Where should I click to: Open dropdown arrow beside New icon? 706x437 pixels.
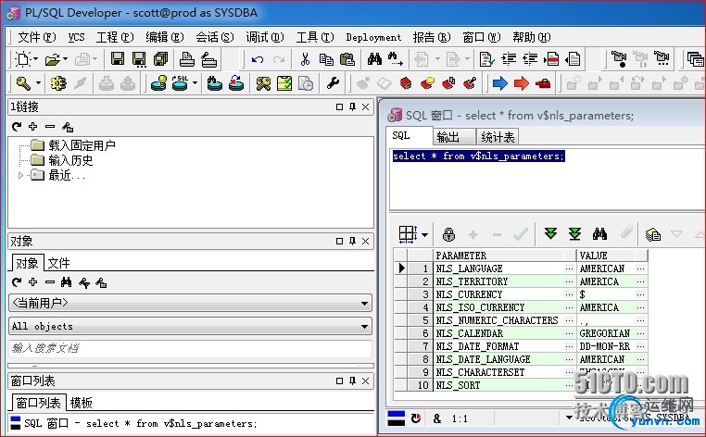click(x=35, y=59)
